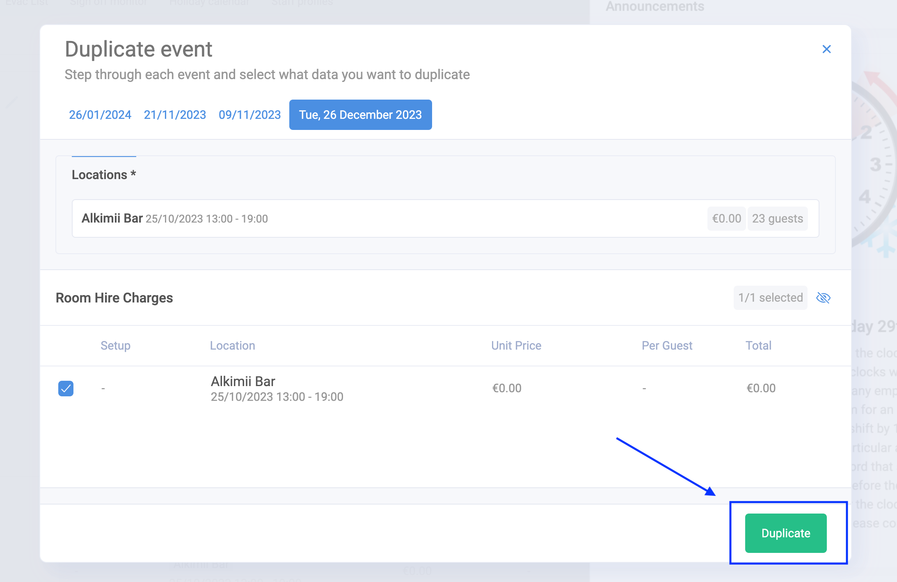897x582 pixels.
Task: Click the Per Guest column header
Action: pos(667,346)
